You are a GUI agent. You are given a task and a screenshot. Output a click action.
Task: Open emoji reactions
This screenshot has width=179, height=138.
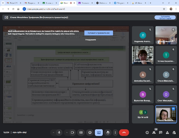point(90,132)
